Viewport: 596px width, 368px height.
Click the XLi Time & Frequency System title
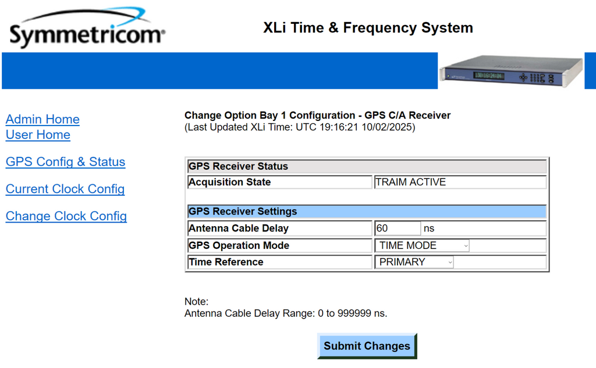368,27
